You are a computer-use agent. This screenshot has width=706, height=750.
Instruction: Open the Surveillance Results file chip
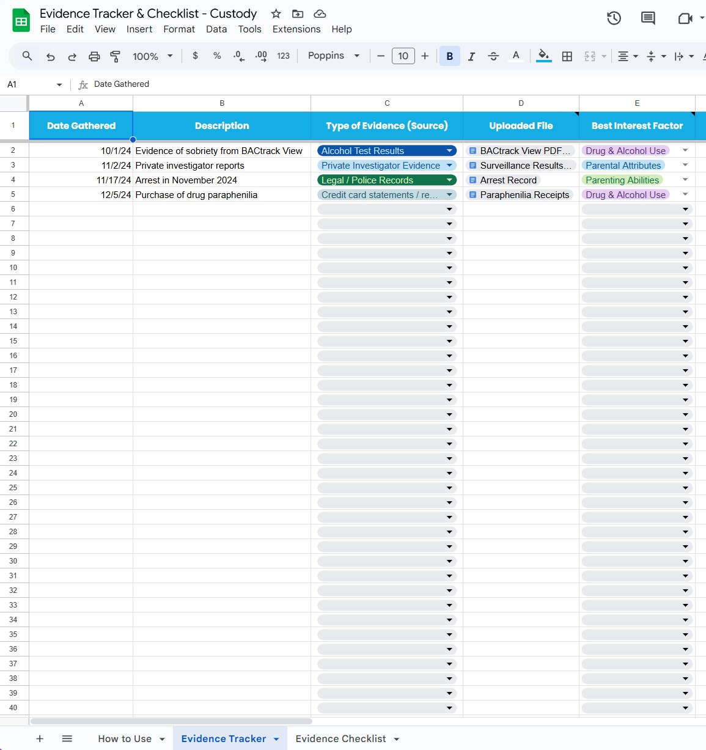tap(521, 165)
